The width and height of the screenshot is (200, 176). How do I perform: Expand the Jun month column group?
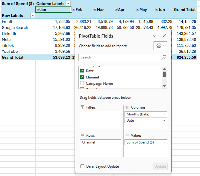(x=157, y=10)
